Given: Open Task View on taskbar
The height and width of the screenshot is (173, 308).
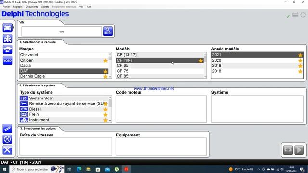Looking at the screenshot, I should [69, 169].
